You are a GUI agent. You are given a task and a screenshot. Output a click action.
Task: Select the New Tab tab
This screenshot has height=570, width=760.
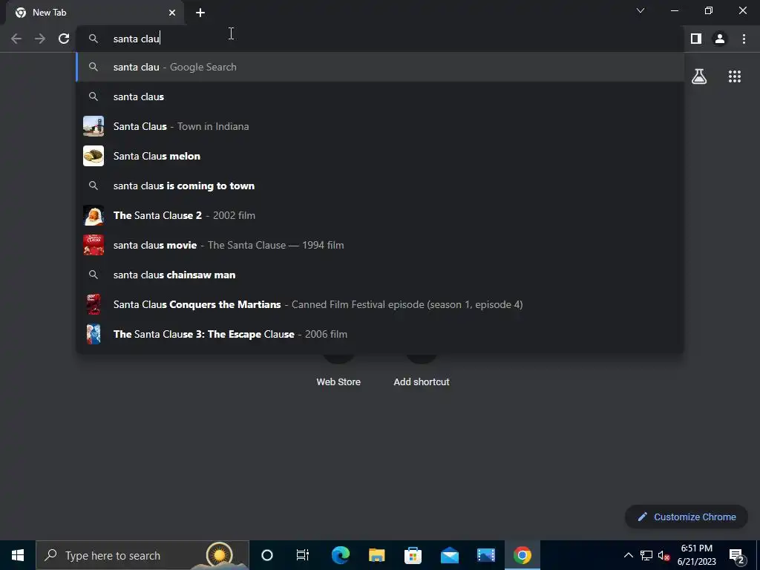pos(95,13)
